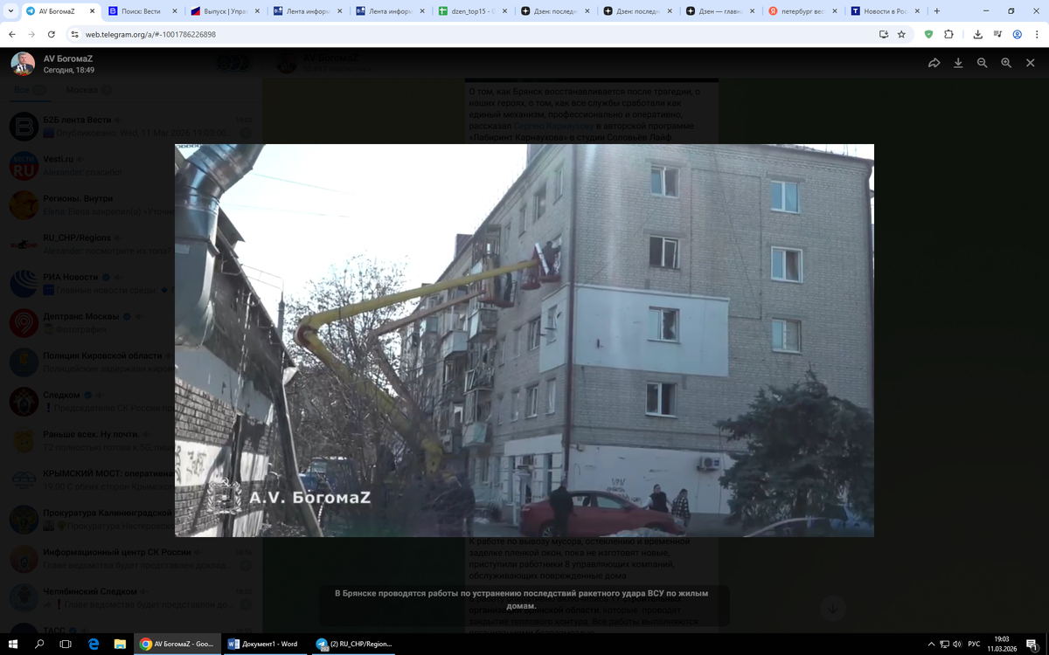Switch to the Москва folder tab
This screenshot has height=655, width=1049.
click(81, 90)
